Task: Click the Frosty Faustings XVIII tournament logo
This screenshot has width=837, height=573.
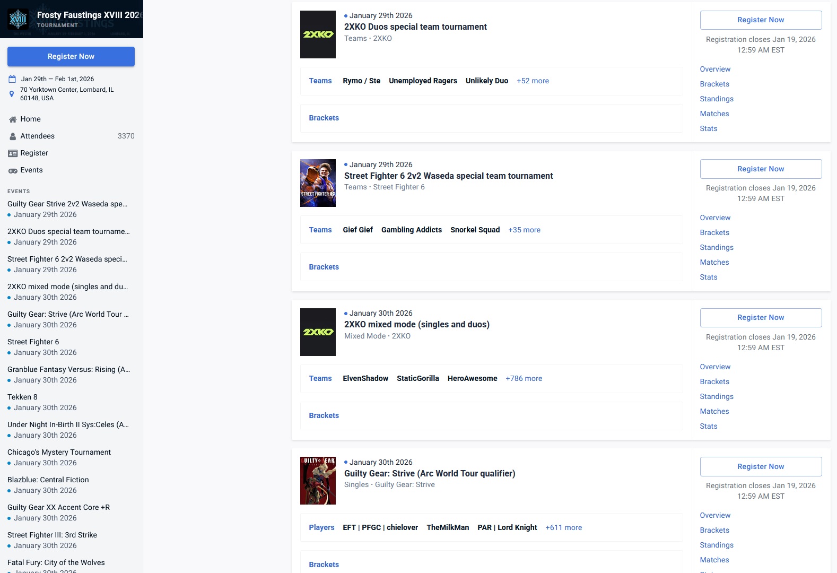Action: (x=18, y=19)
